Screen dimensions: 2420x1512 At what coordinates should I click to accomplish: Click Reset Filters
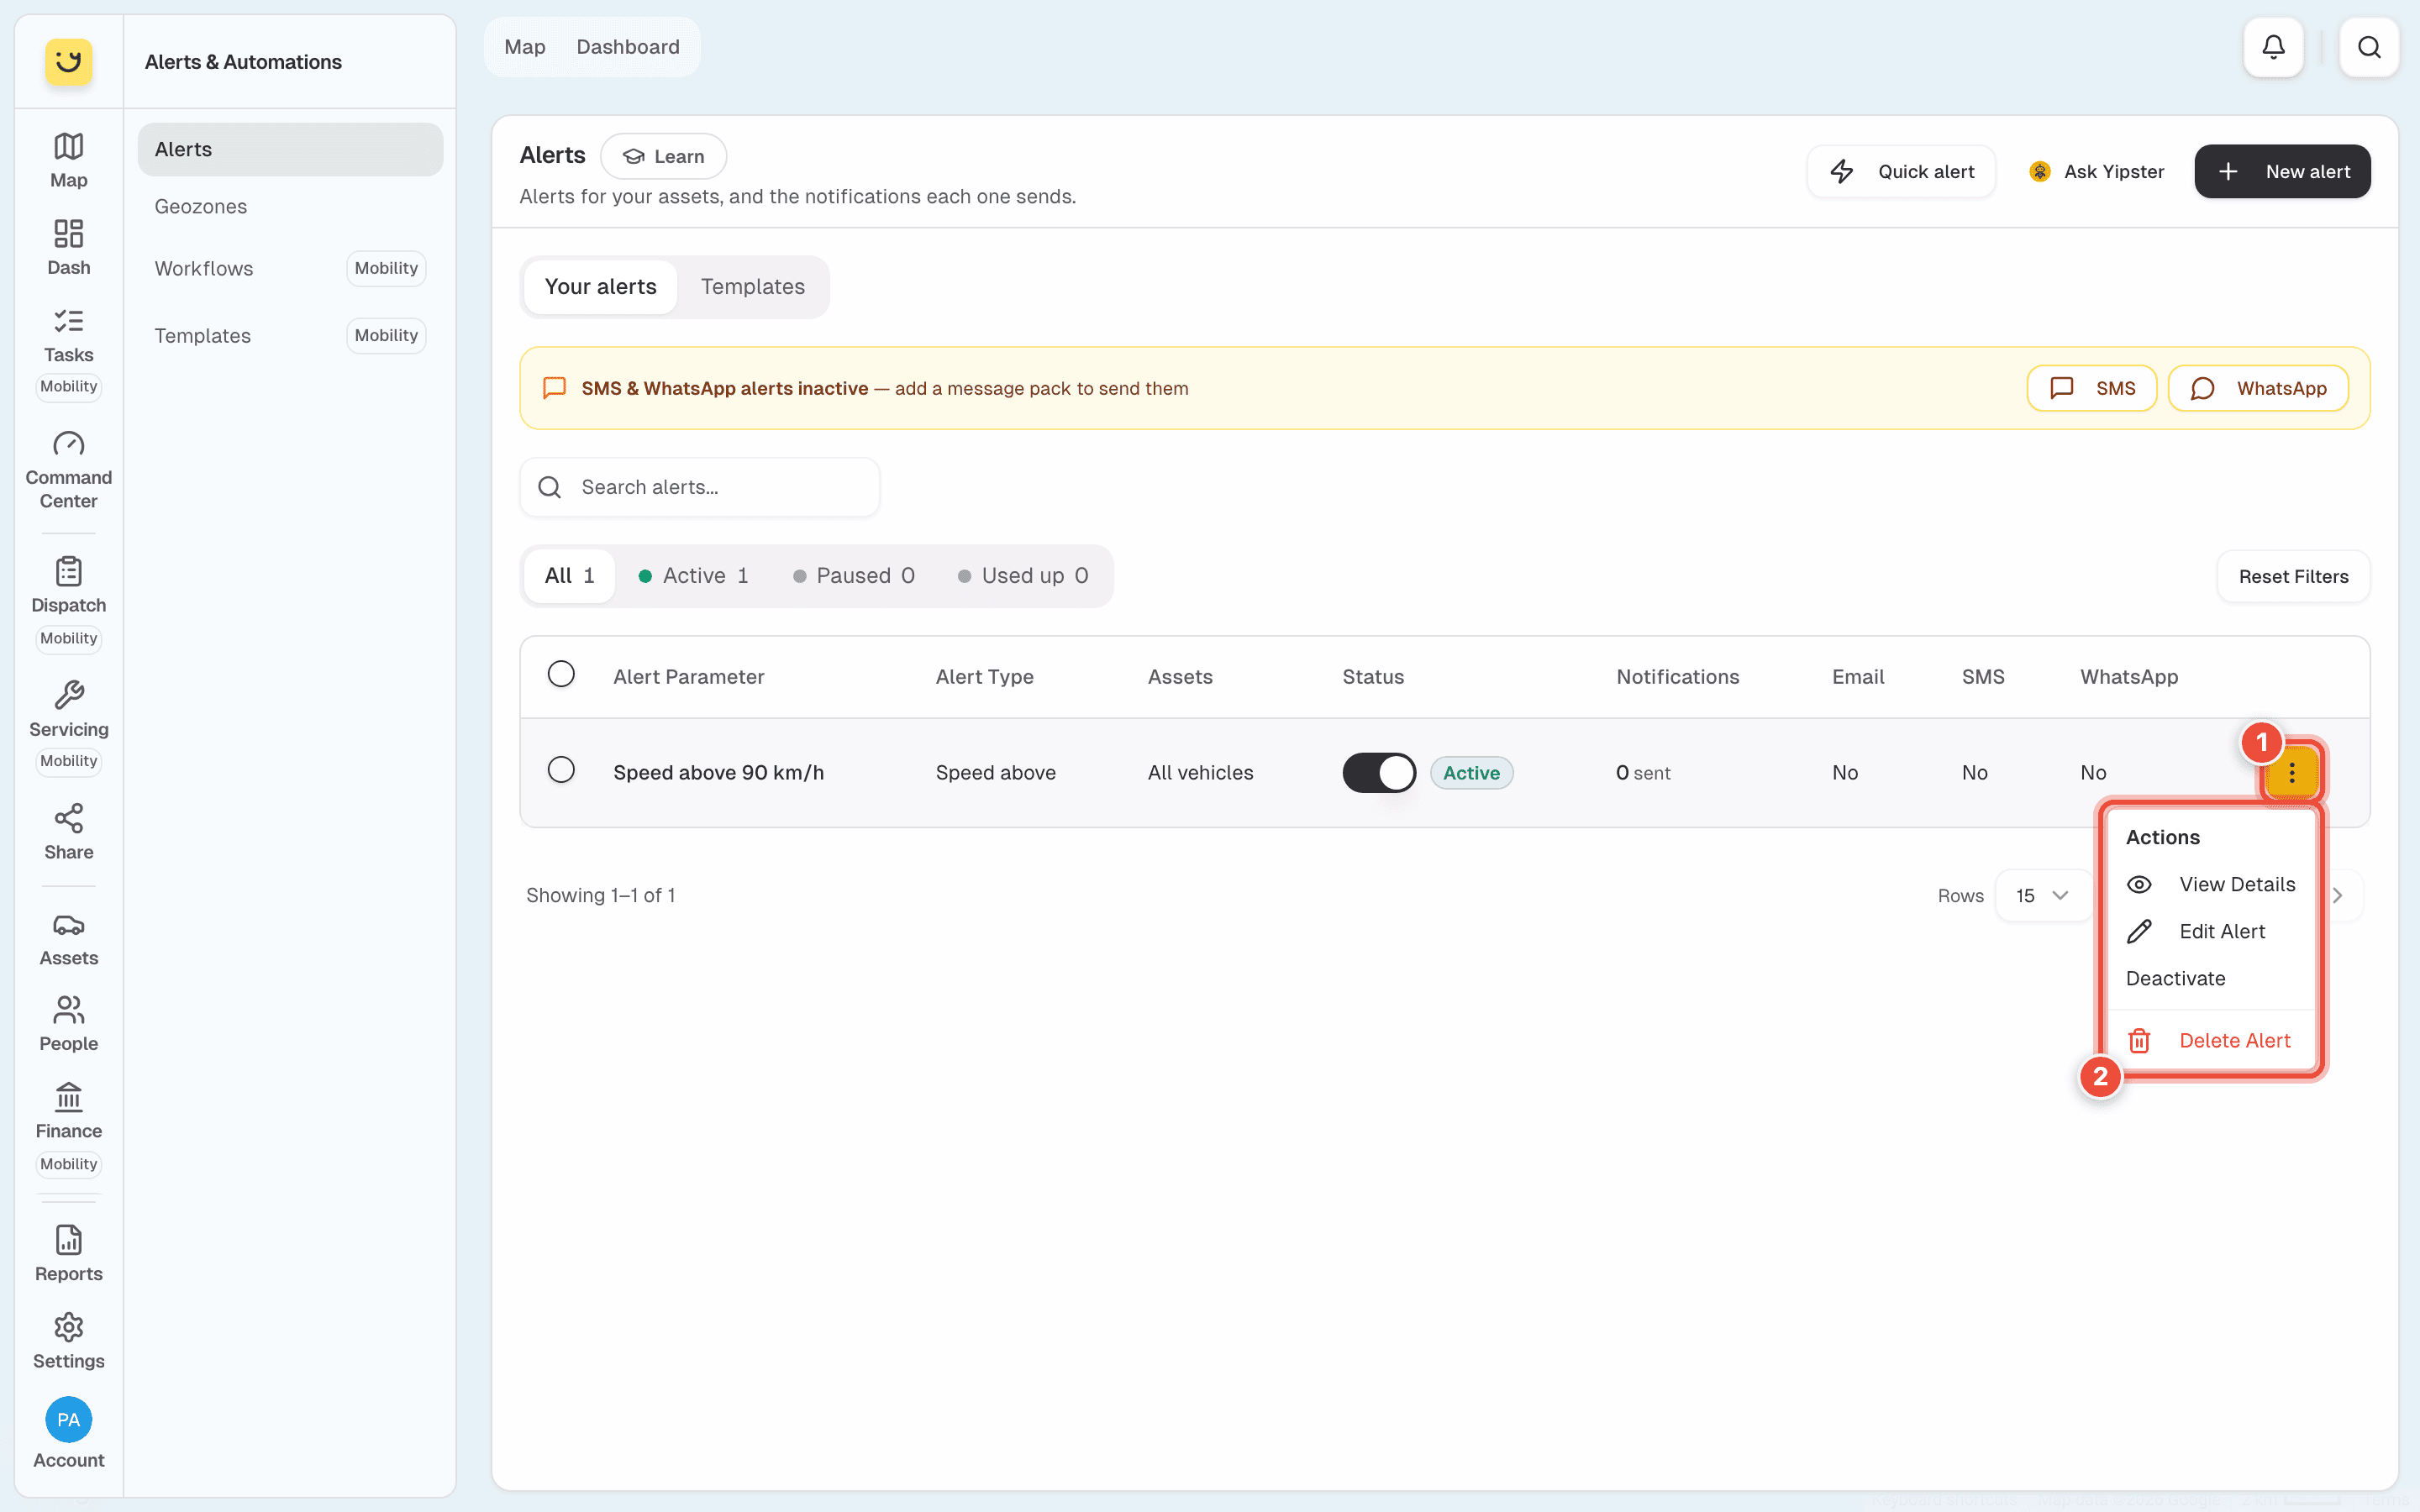tap(2293, 576)
